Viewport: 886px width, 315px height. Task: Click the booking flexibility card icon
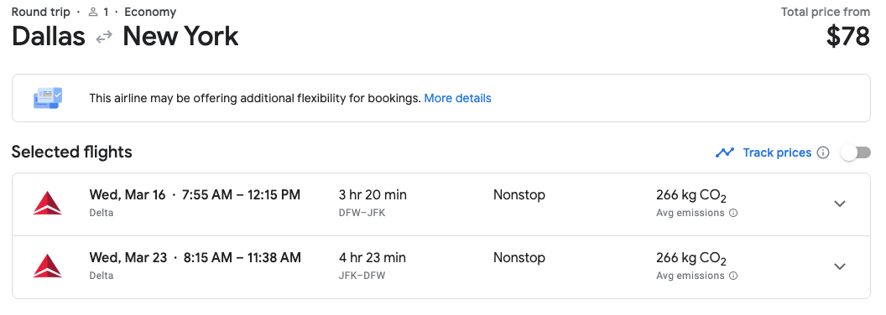tap(48, 98)
